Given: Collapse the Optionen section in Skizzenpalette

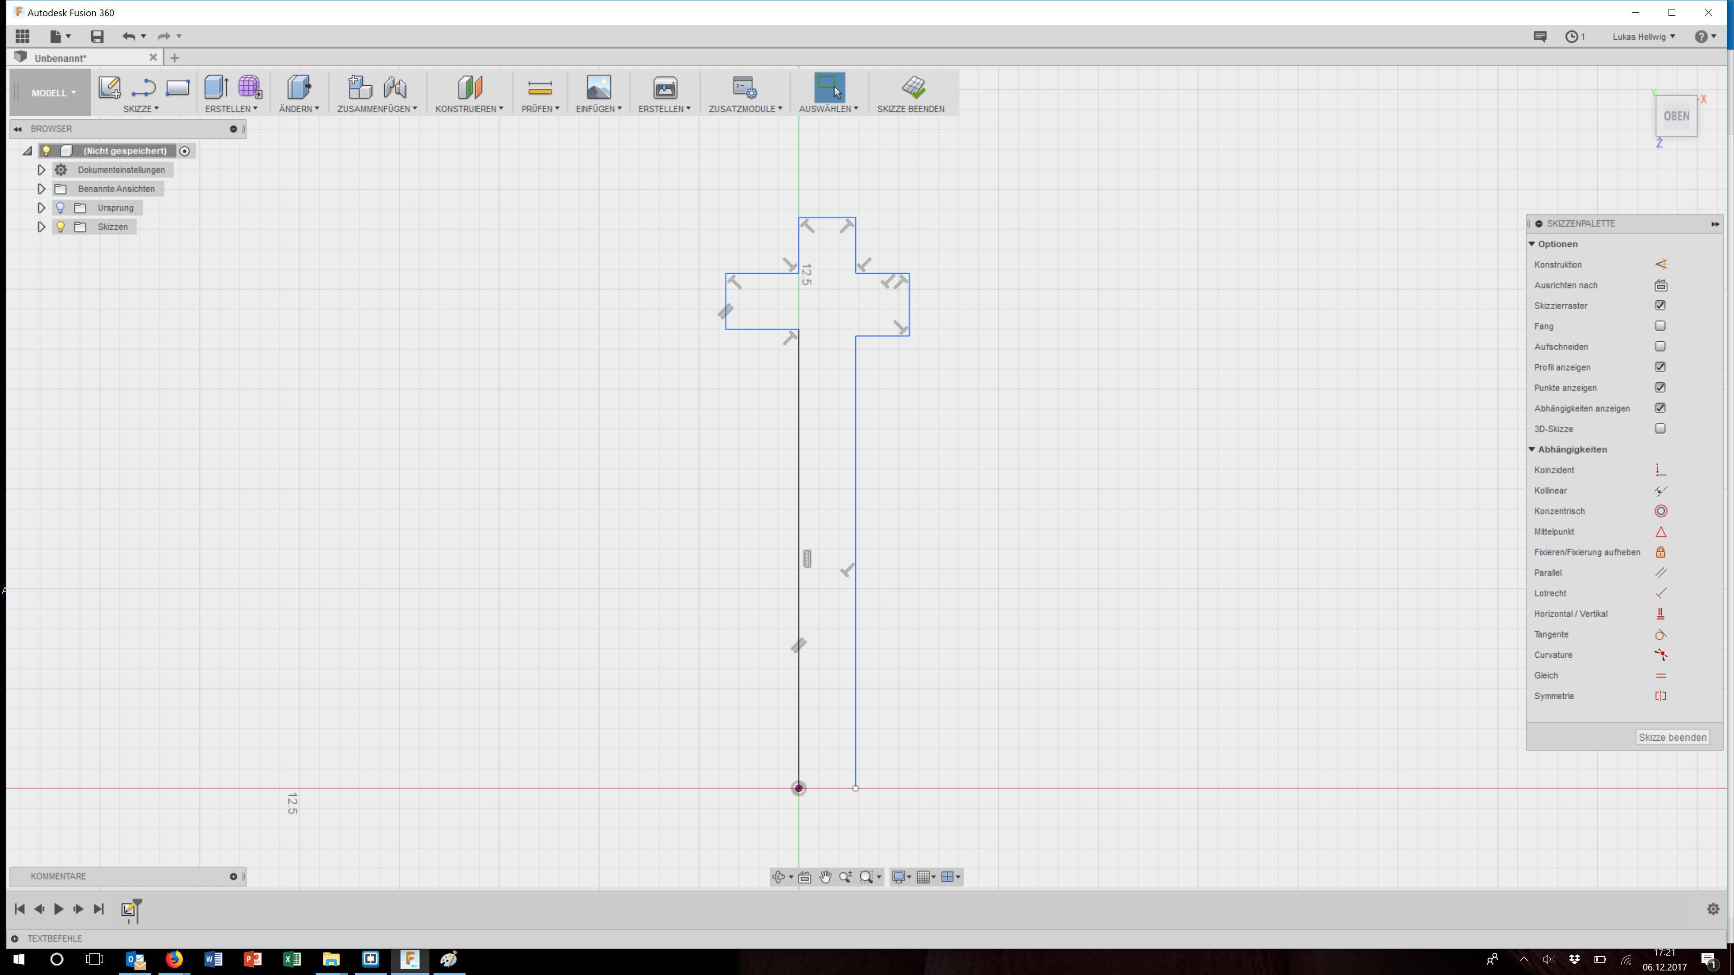Looking at the screenshot, I should (1532, 244).
